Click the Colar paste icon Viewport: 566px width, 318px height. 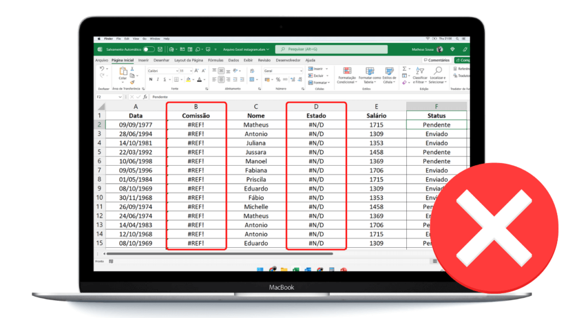tap(123, 71)
